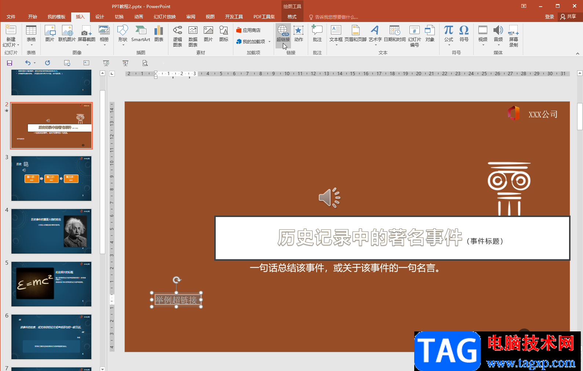Click the ruler tab selector button
583x371 pixels.
[x=112, y=74]
